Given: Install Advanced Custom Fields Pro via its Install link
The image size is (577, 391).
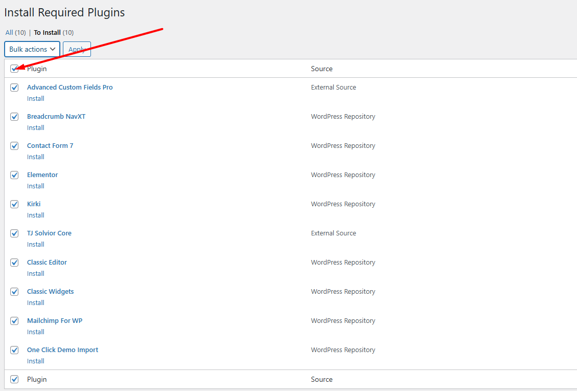Looking at the screenshot, I should pyautogui.click(x=36, y=98).
